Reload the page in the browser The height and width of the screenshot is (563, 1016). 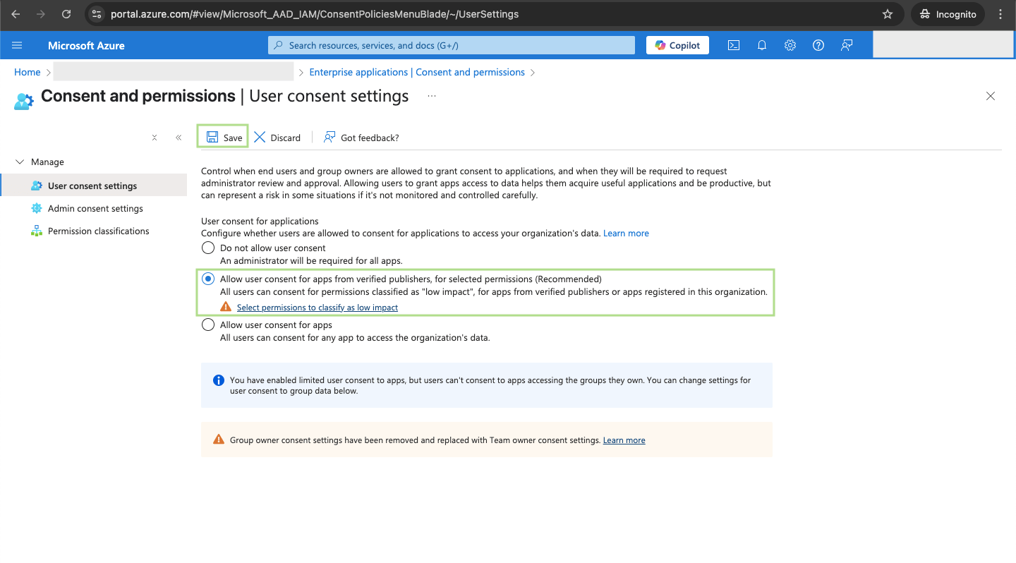66,14
